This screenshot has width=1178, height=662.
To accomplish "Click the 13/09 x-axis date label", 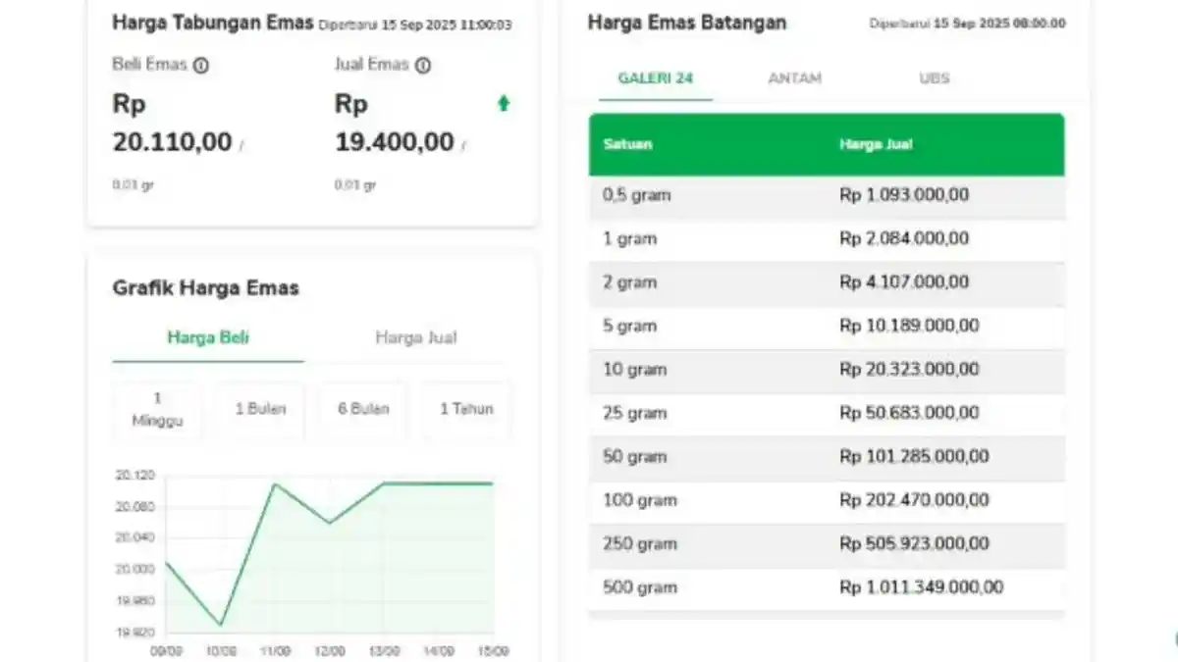I will [384, 651].
